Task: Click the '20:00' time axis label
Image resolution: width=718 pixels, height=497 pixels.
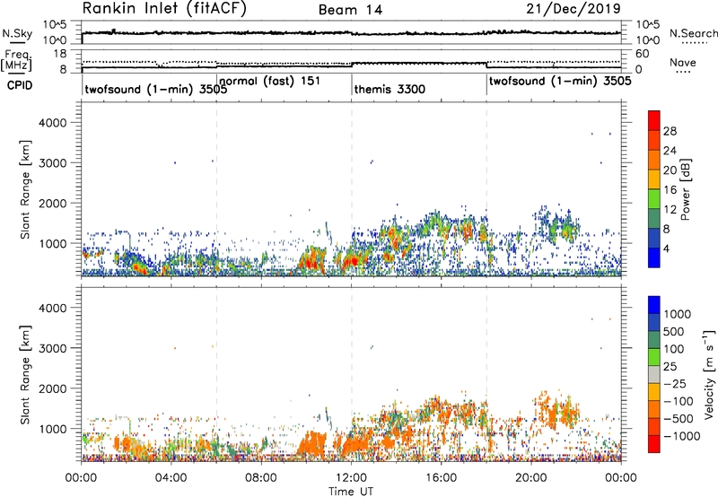Action: [531, 478]
